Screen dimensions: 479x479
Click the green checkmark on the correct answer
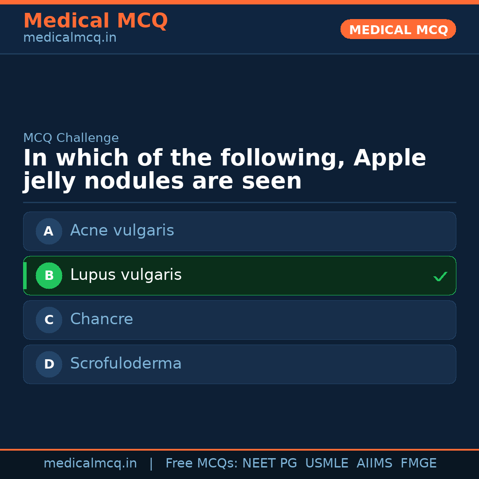coord(440,276)
